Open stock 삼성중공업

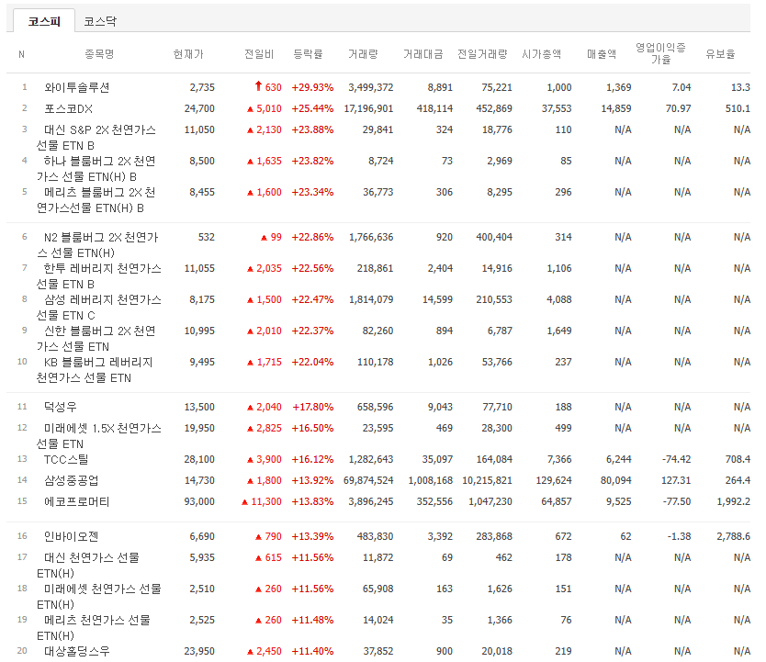pyautogui.click(x=72, y=480)
